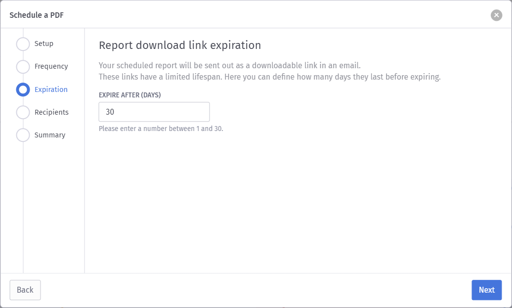Select the Setup step circle
Image resolution: width=512 pixels, height=308 pixels.
click(23, 44)
